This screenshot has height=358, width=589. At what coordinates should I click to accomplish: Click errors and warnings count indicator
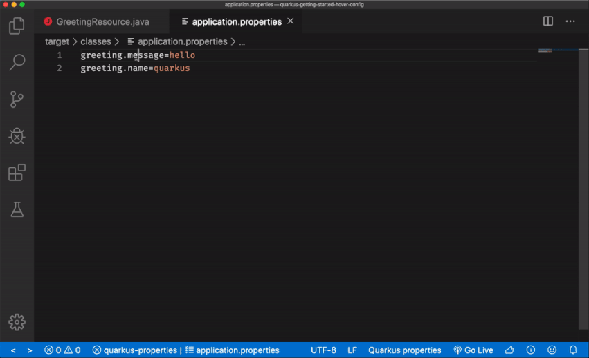pos(62,350)
